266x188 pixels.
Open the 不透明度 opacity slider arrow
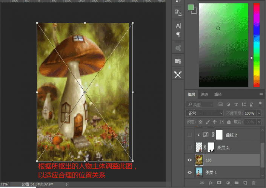[259, 113]
